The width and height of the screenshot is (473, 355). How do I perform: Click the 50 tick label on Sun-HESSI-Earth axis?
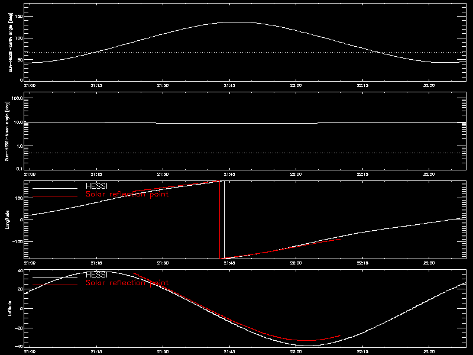[20, 60]
